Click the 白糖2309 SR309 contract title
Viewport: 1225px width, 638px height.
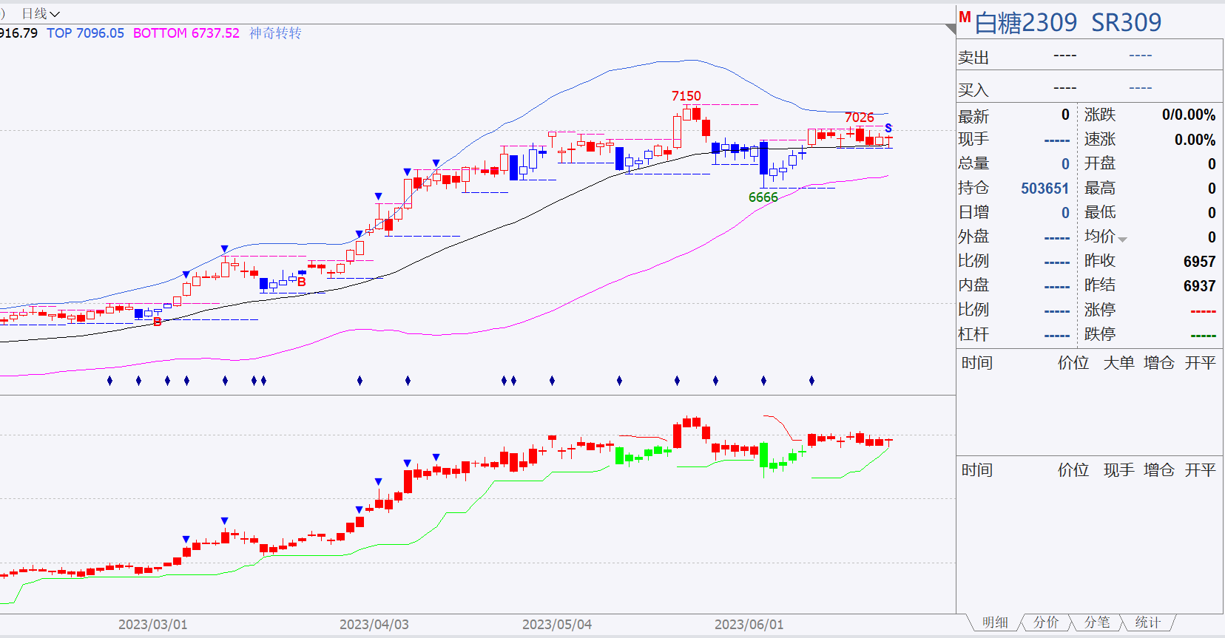[x=1068, y=23]
